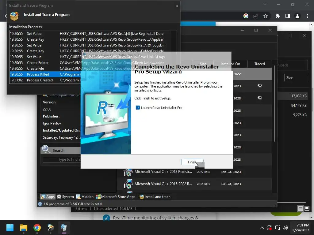Viewport: 314px width, 235px height.
Task: Switch to the Apps tab
Action: click(48, 197)
